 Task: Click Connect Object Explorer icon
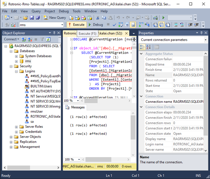point(24,39)
